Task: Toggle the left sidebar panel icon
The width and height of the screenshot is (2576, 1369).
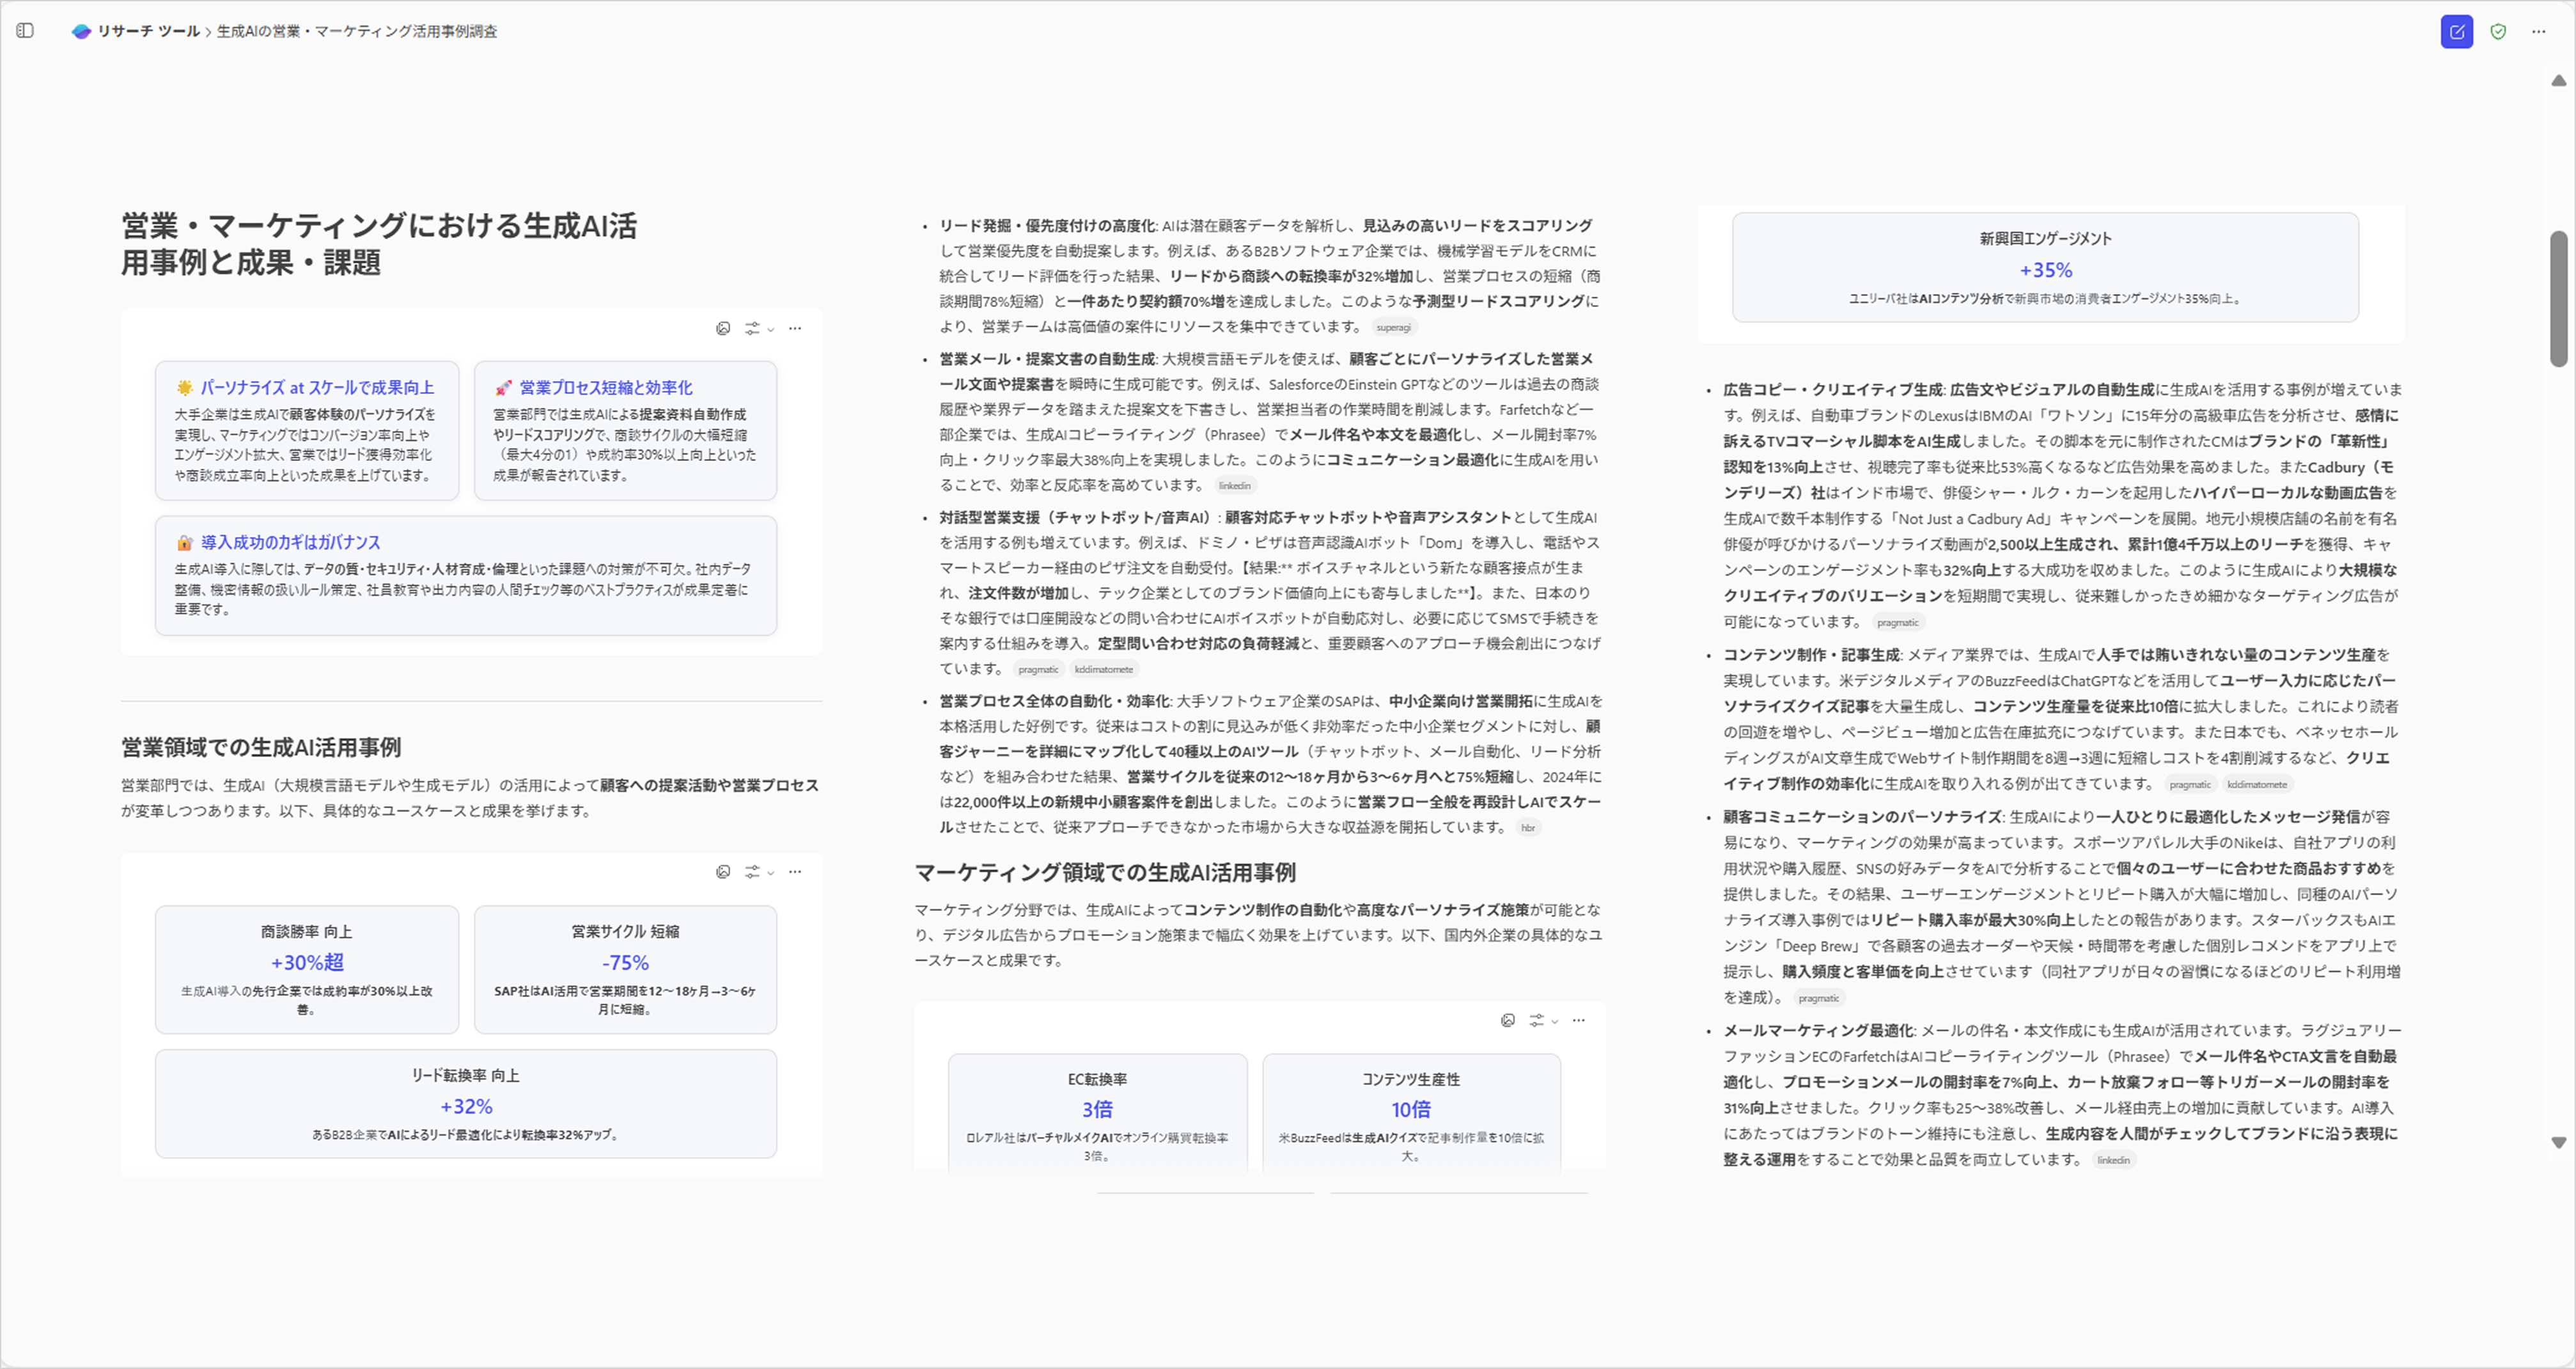Action: 26,31
